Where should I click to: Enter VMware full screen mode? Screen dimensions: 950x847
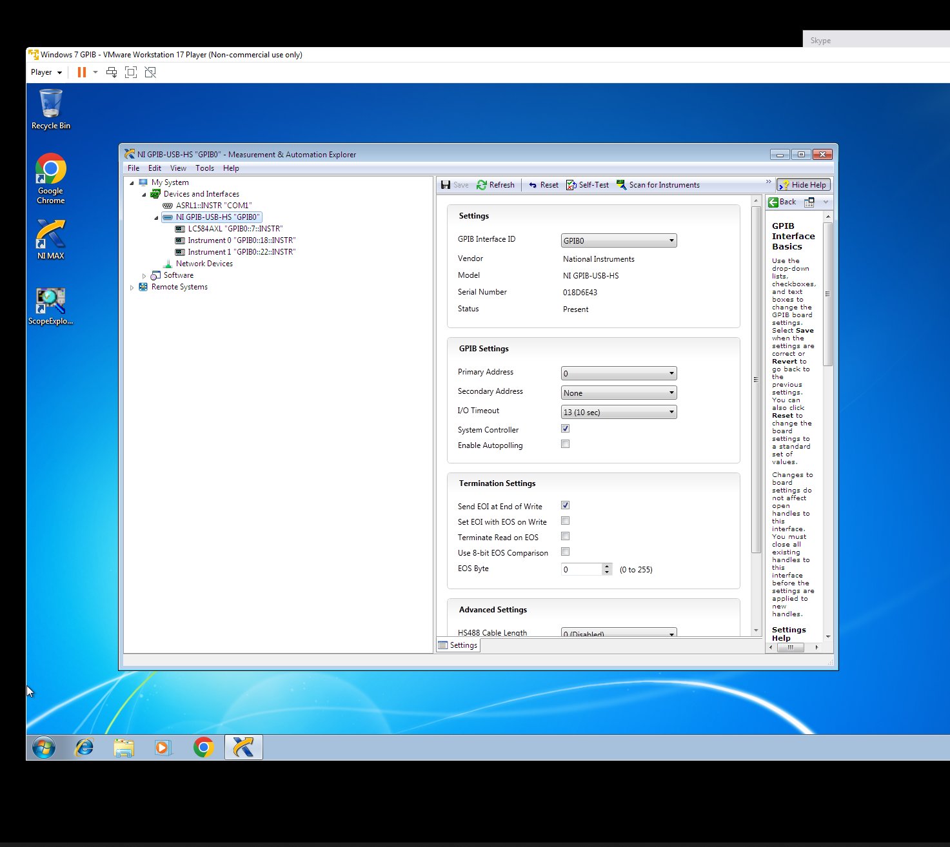pyautogui.click(x=131, y=72)
